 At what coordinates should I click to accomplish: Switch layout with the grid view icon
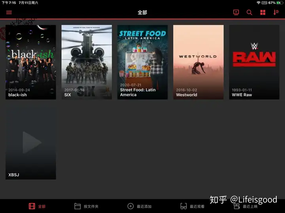coord(263,12)
